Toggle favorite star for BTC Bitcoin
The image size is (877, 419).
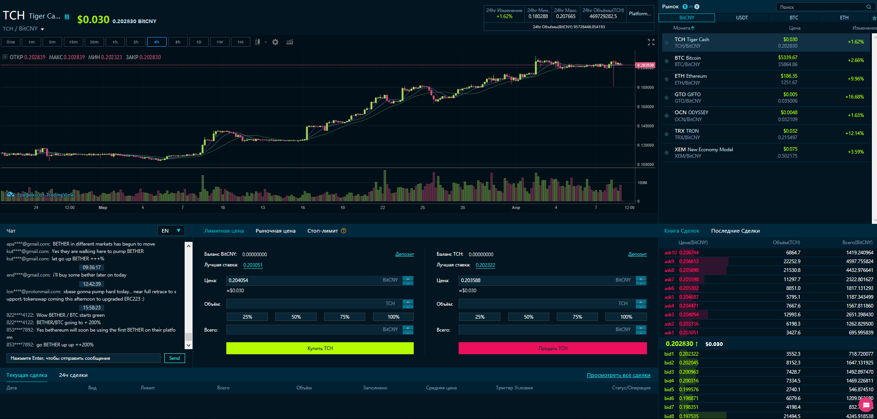(666, 61)
